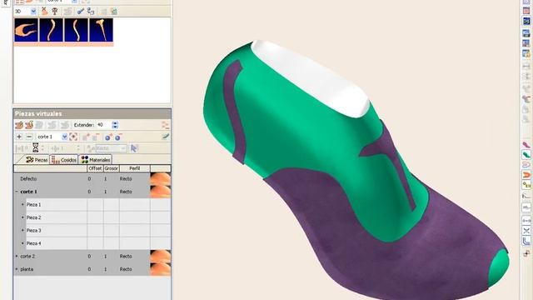Click the yellow nodes icon in right toolbar

point(526,185)
